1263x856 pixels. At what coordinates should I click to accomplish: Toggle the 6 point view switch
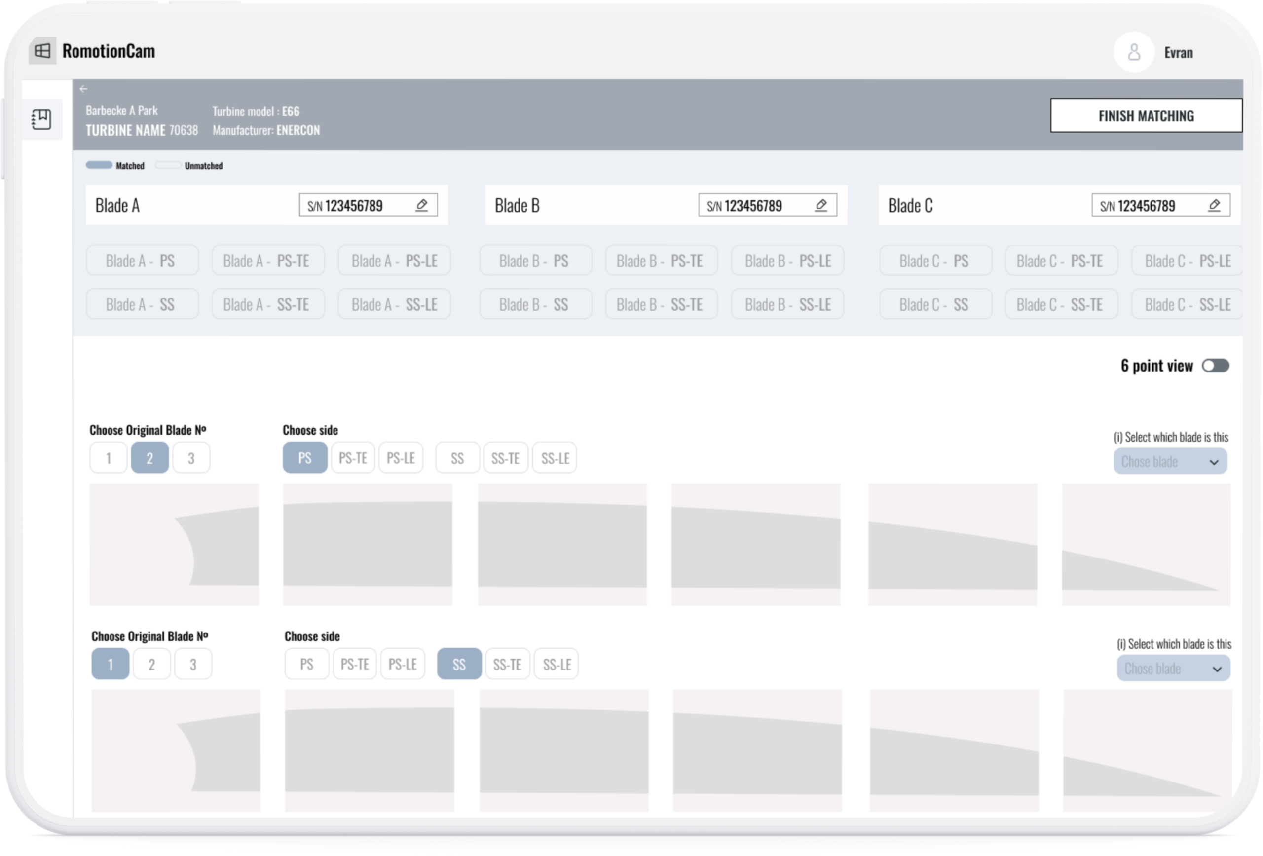tap(1215, 366)
